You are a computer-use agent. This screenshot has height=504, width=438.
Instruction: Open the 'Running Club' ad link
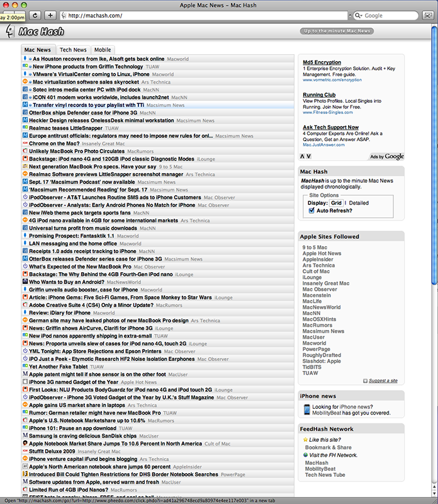(319, 95)
